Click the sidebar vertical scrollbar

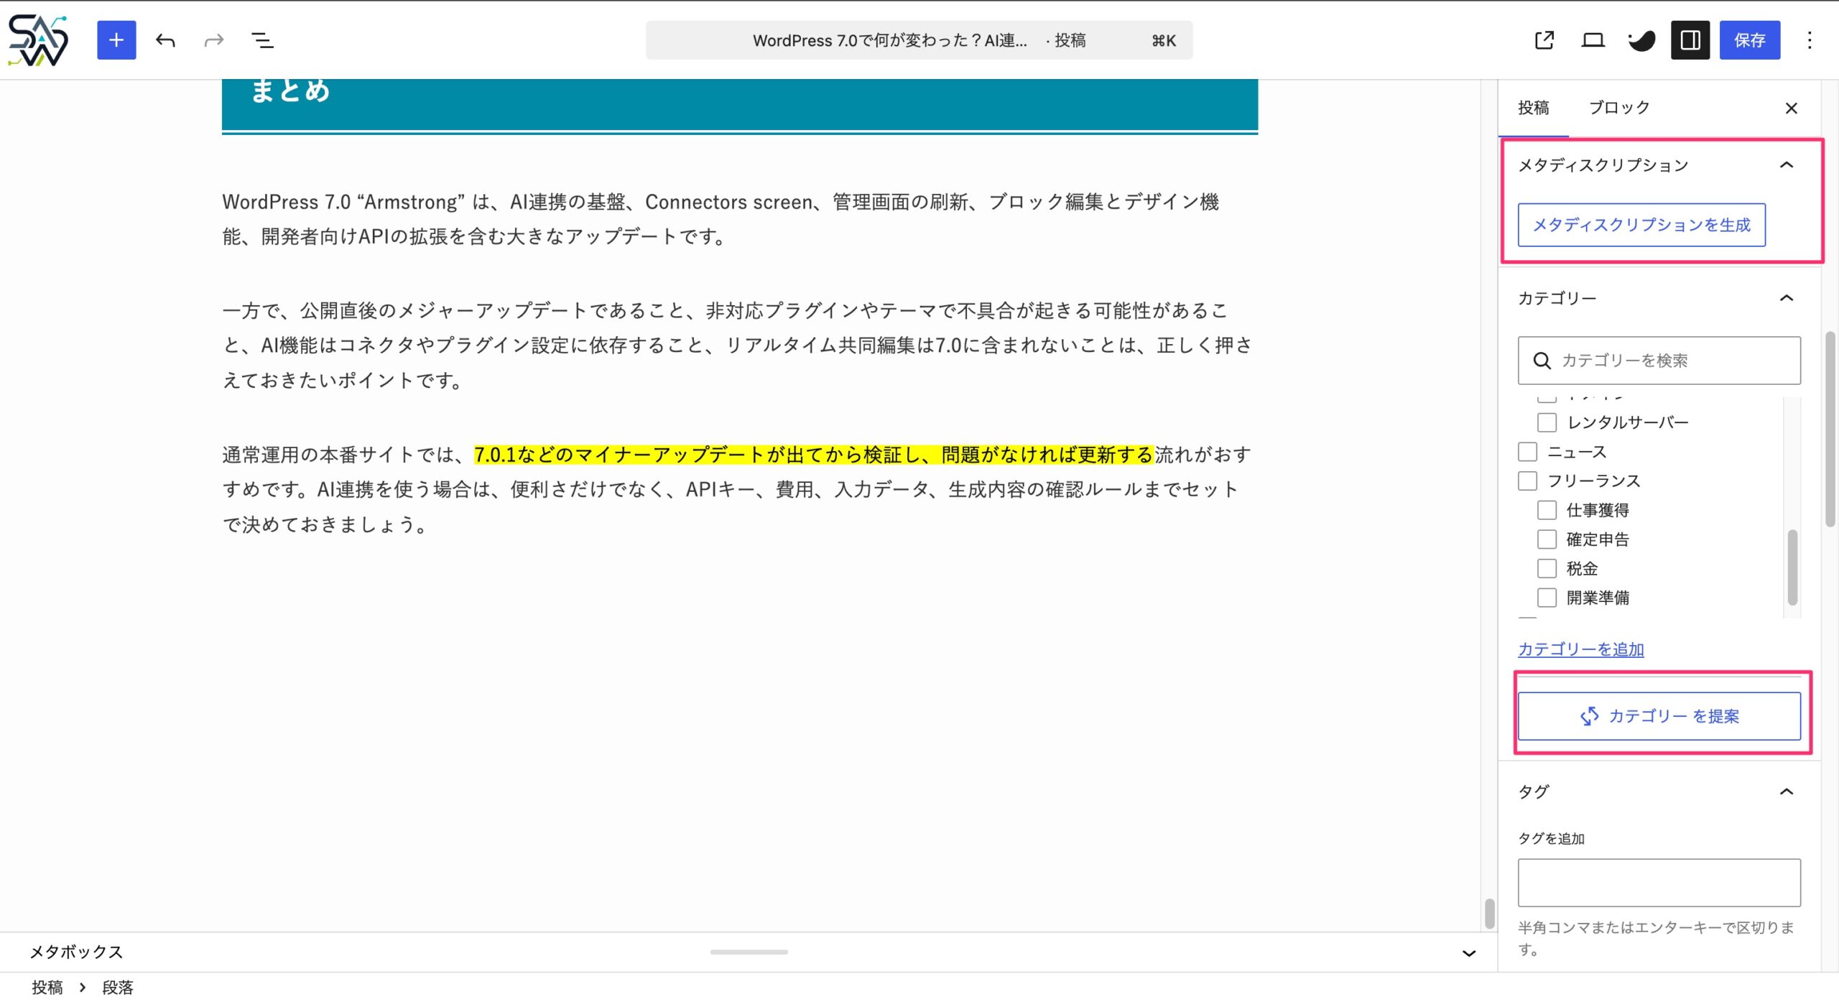coord(1830,429)
